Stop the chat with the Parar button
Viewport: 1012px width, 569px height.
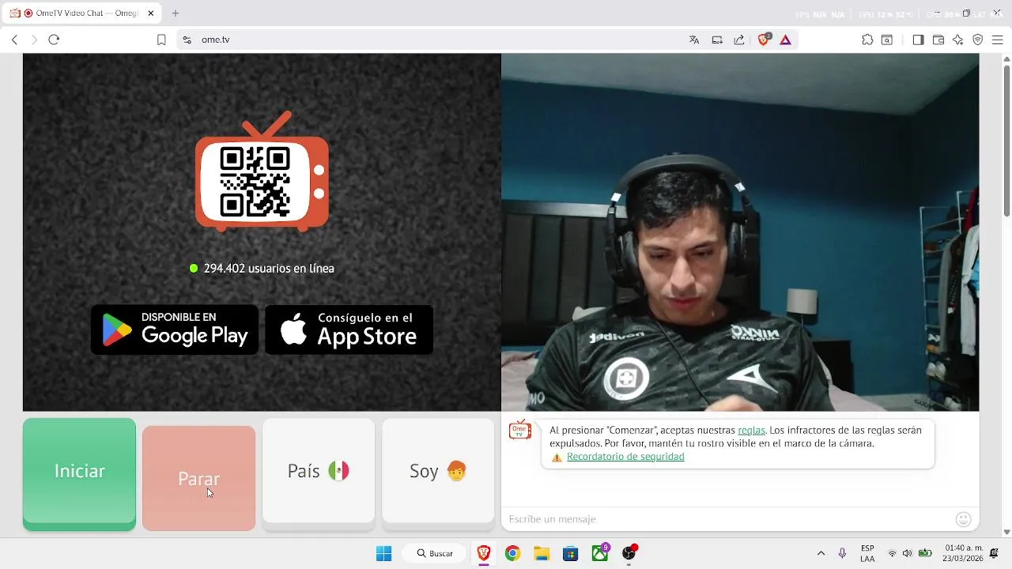(x=198, y=478)
